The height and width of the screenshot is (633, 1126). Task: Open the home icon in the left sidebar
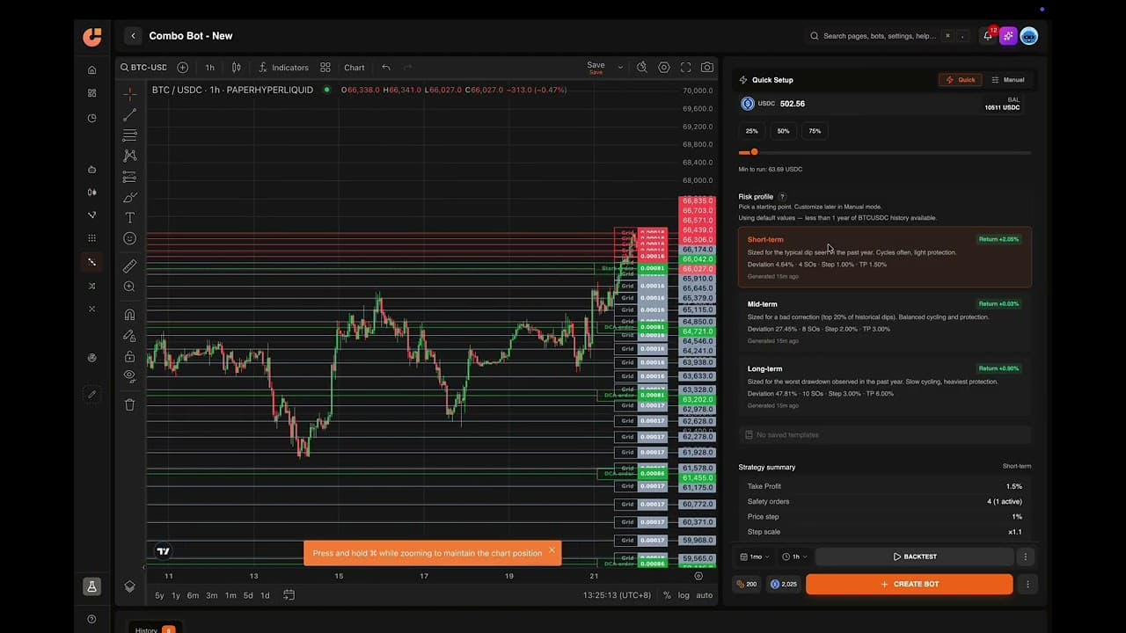(91, 69)
